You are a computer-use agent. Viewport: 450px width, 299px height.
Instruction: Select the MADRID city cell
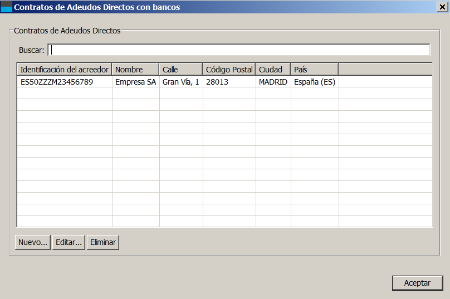point(273,82)
